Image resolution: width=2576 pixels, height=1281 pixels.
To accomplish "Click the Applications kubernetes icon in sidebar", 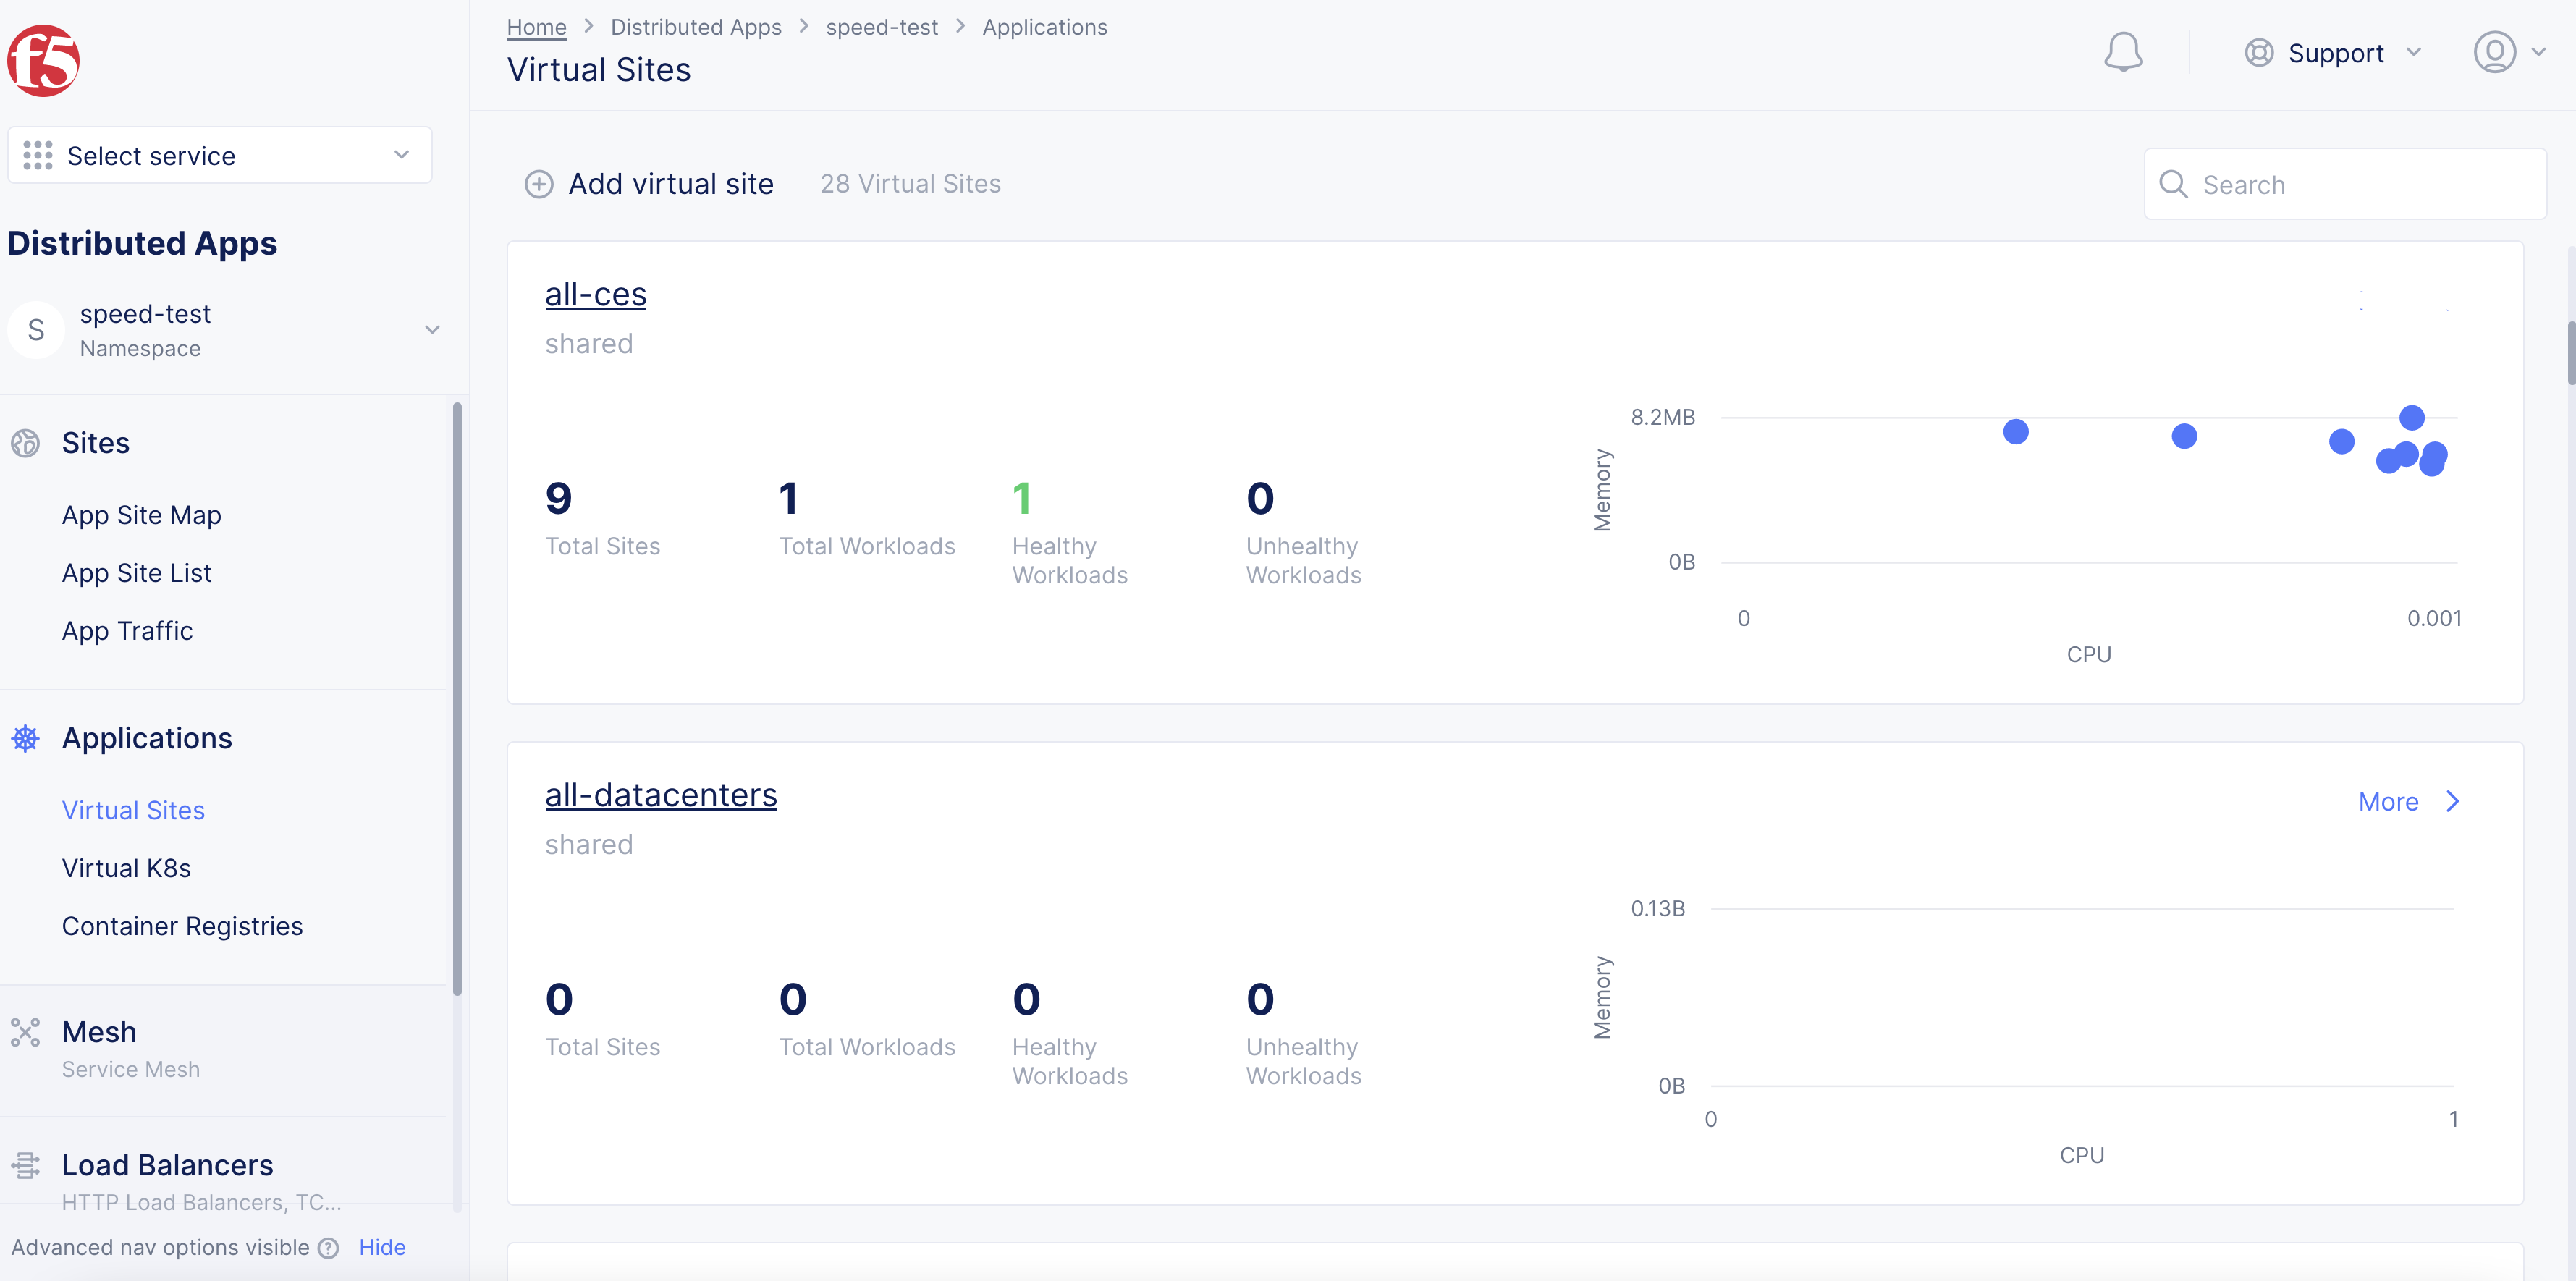I will (25, 738).
